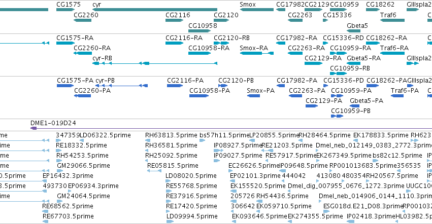This screenshot has height=224, width=432.
Task: Select the CG1575-RA transcript
Action: 65,43
